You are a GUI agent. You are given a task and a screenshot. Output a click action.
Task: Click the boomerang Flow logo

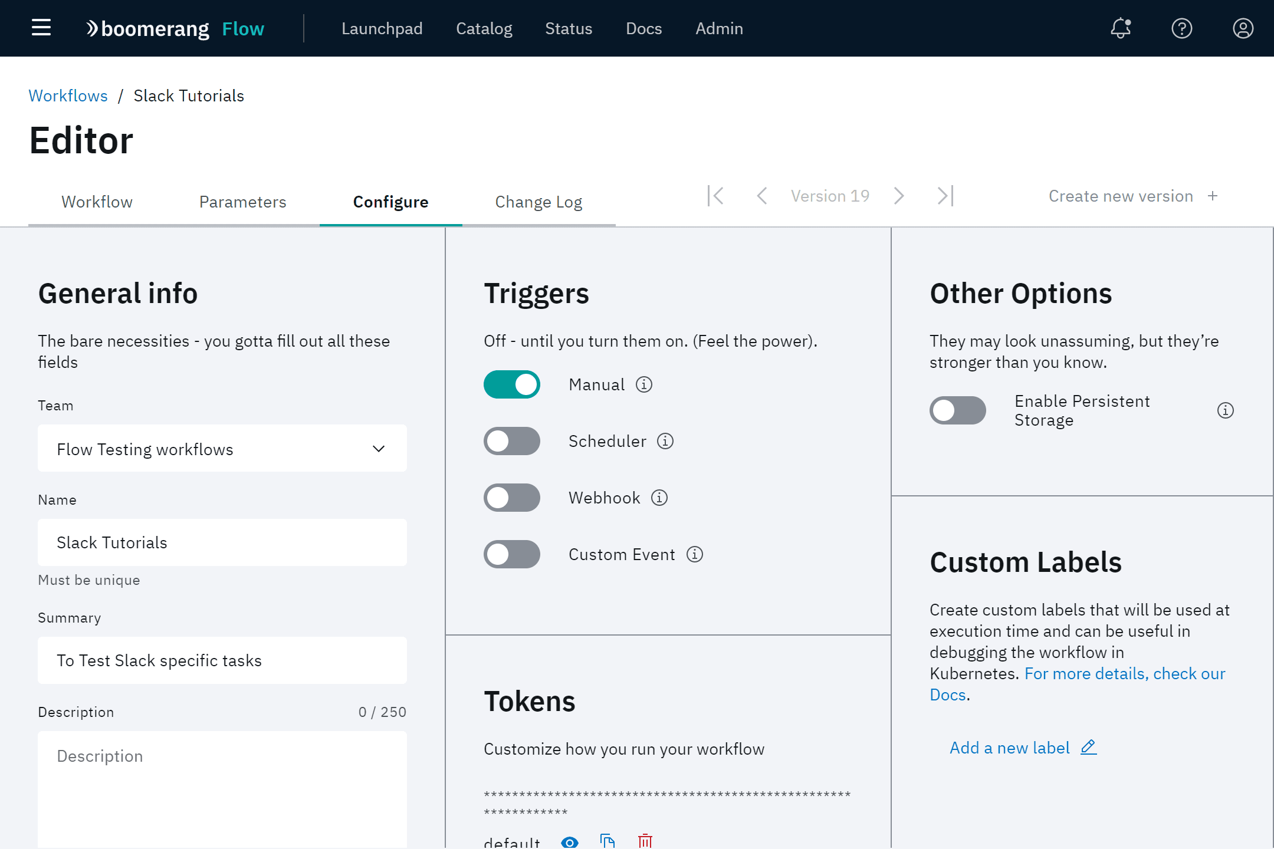point(175,28)
